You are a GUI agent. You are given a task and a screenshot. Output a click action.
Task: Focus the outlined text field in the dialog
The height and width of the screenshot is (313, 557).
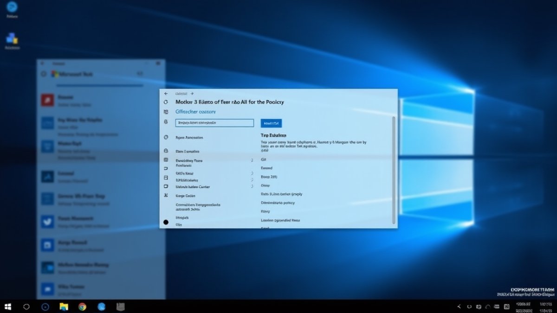(214, 123)
